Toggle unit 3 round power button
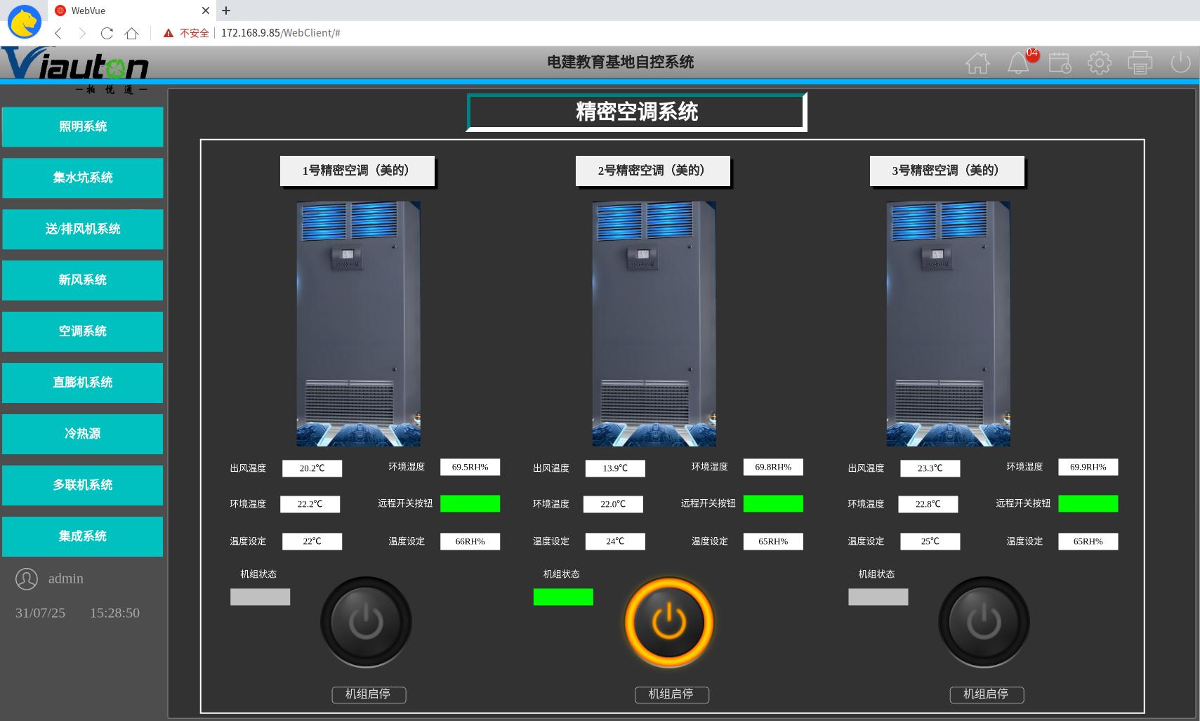1200x721 pixels. (984, 622)
